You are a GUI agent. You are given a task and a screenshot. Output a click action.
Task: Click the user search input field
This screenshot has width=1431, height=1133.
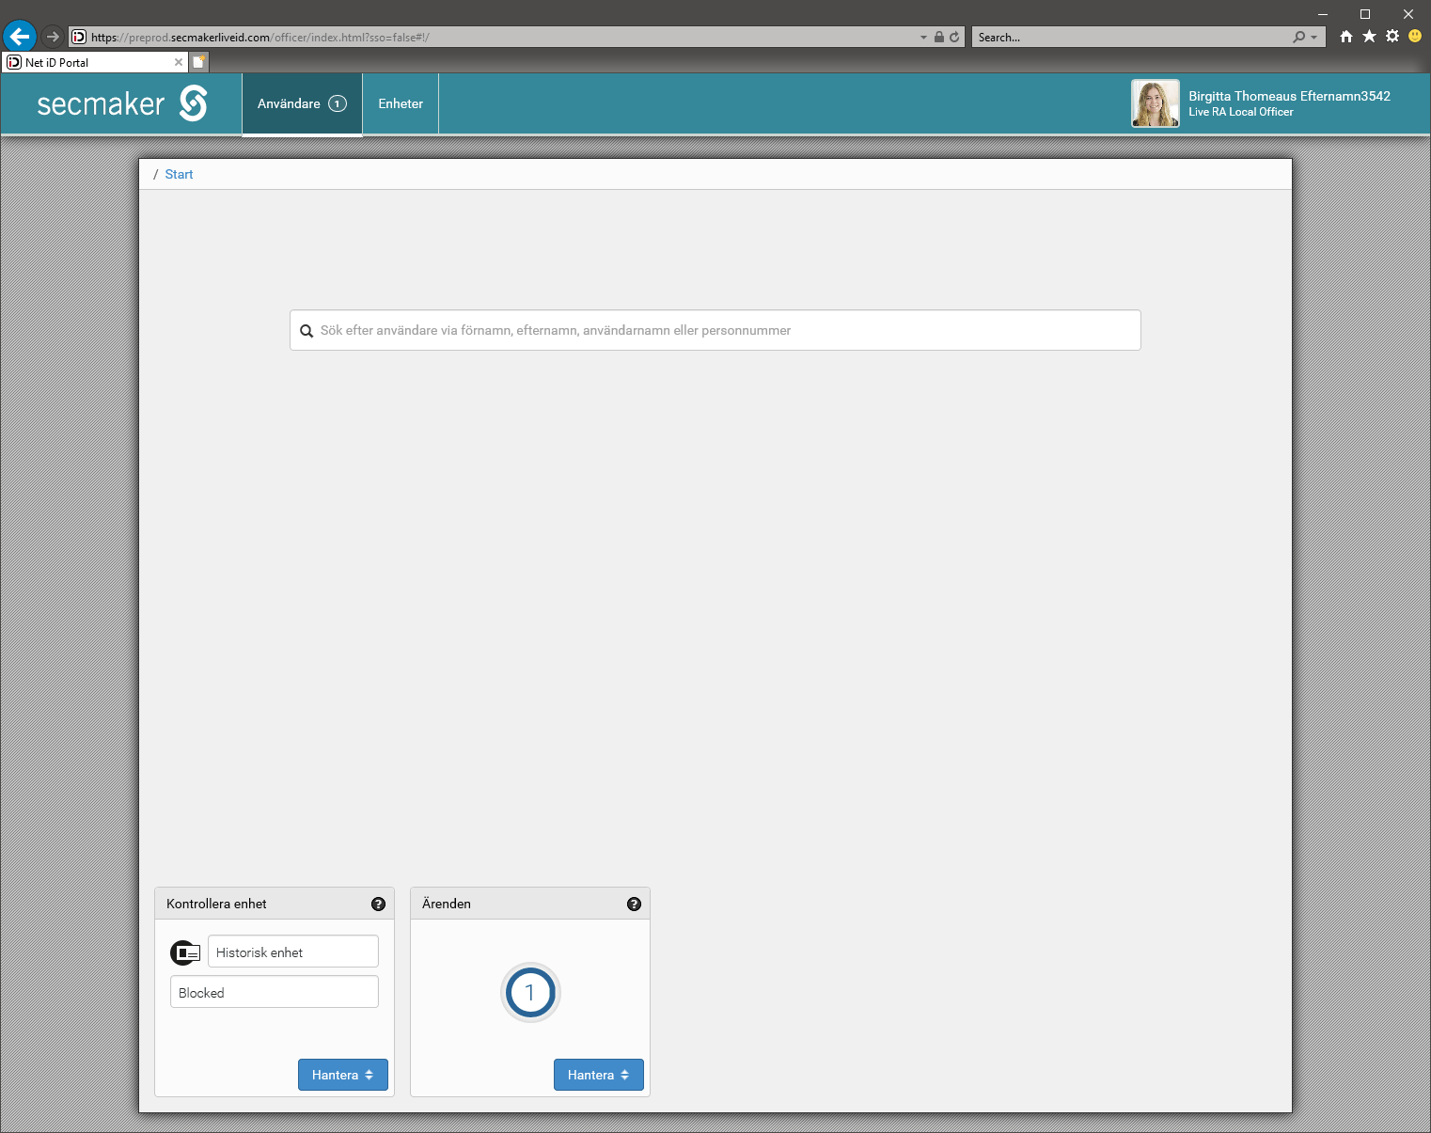(715, 330)
